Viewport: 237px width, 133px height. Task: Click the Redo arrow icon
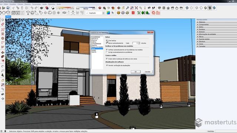click(36, 8)
